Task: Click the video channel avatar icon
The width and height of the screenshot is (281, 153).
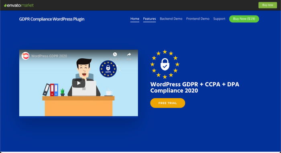Action: (25, 56)
